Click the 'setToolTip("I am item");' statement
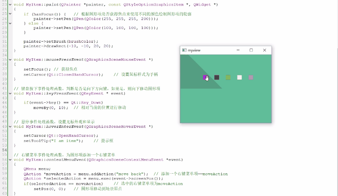 point(53,141)
